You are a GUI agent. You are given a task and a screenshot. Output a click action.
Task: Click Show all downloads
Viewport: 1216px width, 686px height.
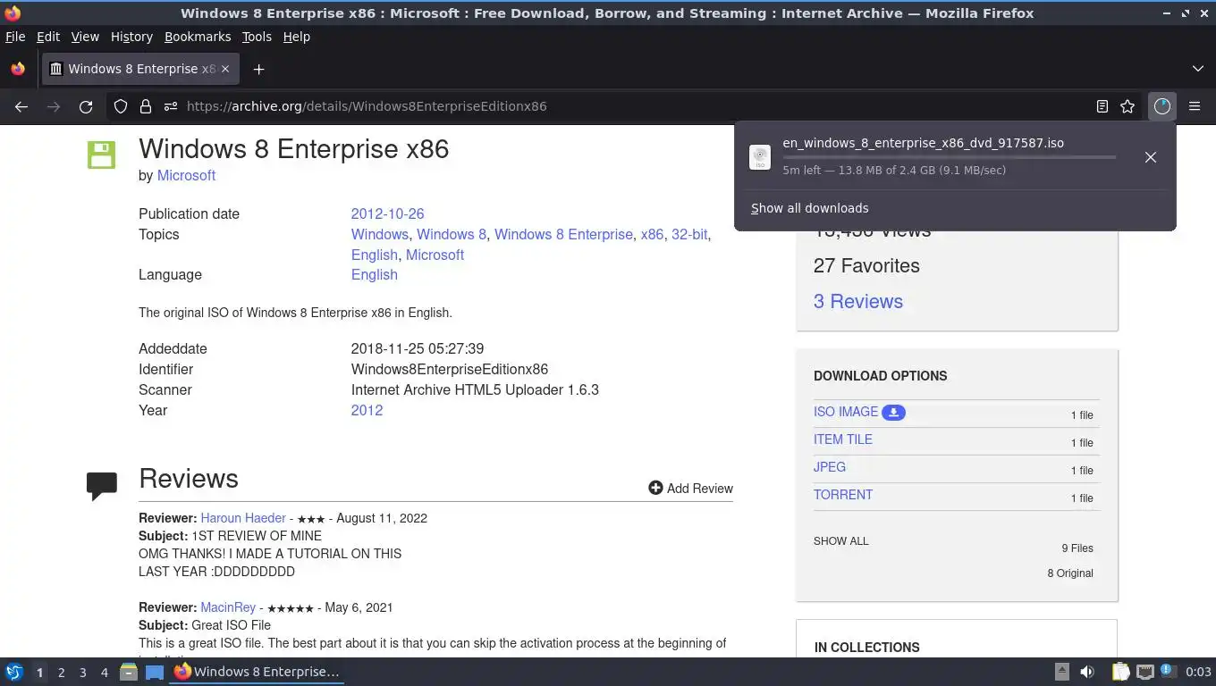coord(810,208)
